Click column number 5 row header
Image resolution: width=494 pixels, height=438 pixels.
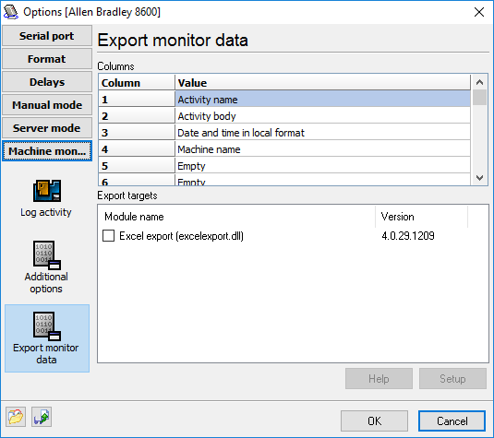[137, 166]
